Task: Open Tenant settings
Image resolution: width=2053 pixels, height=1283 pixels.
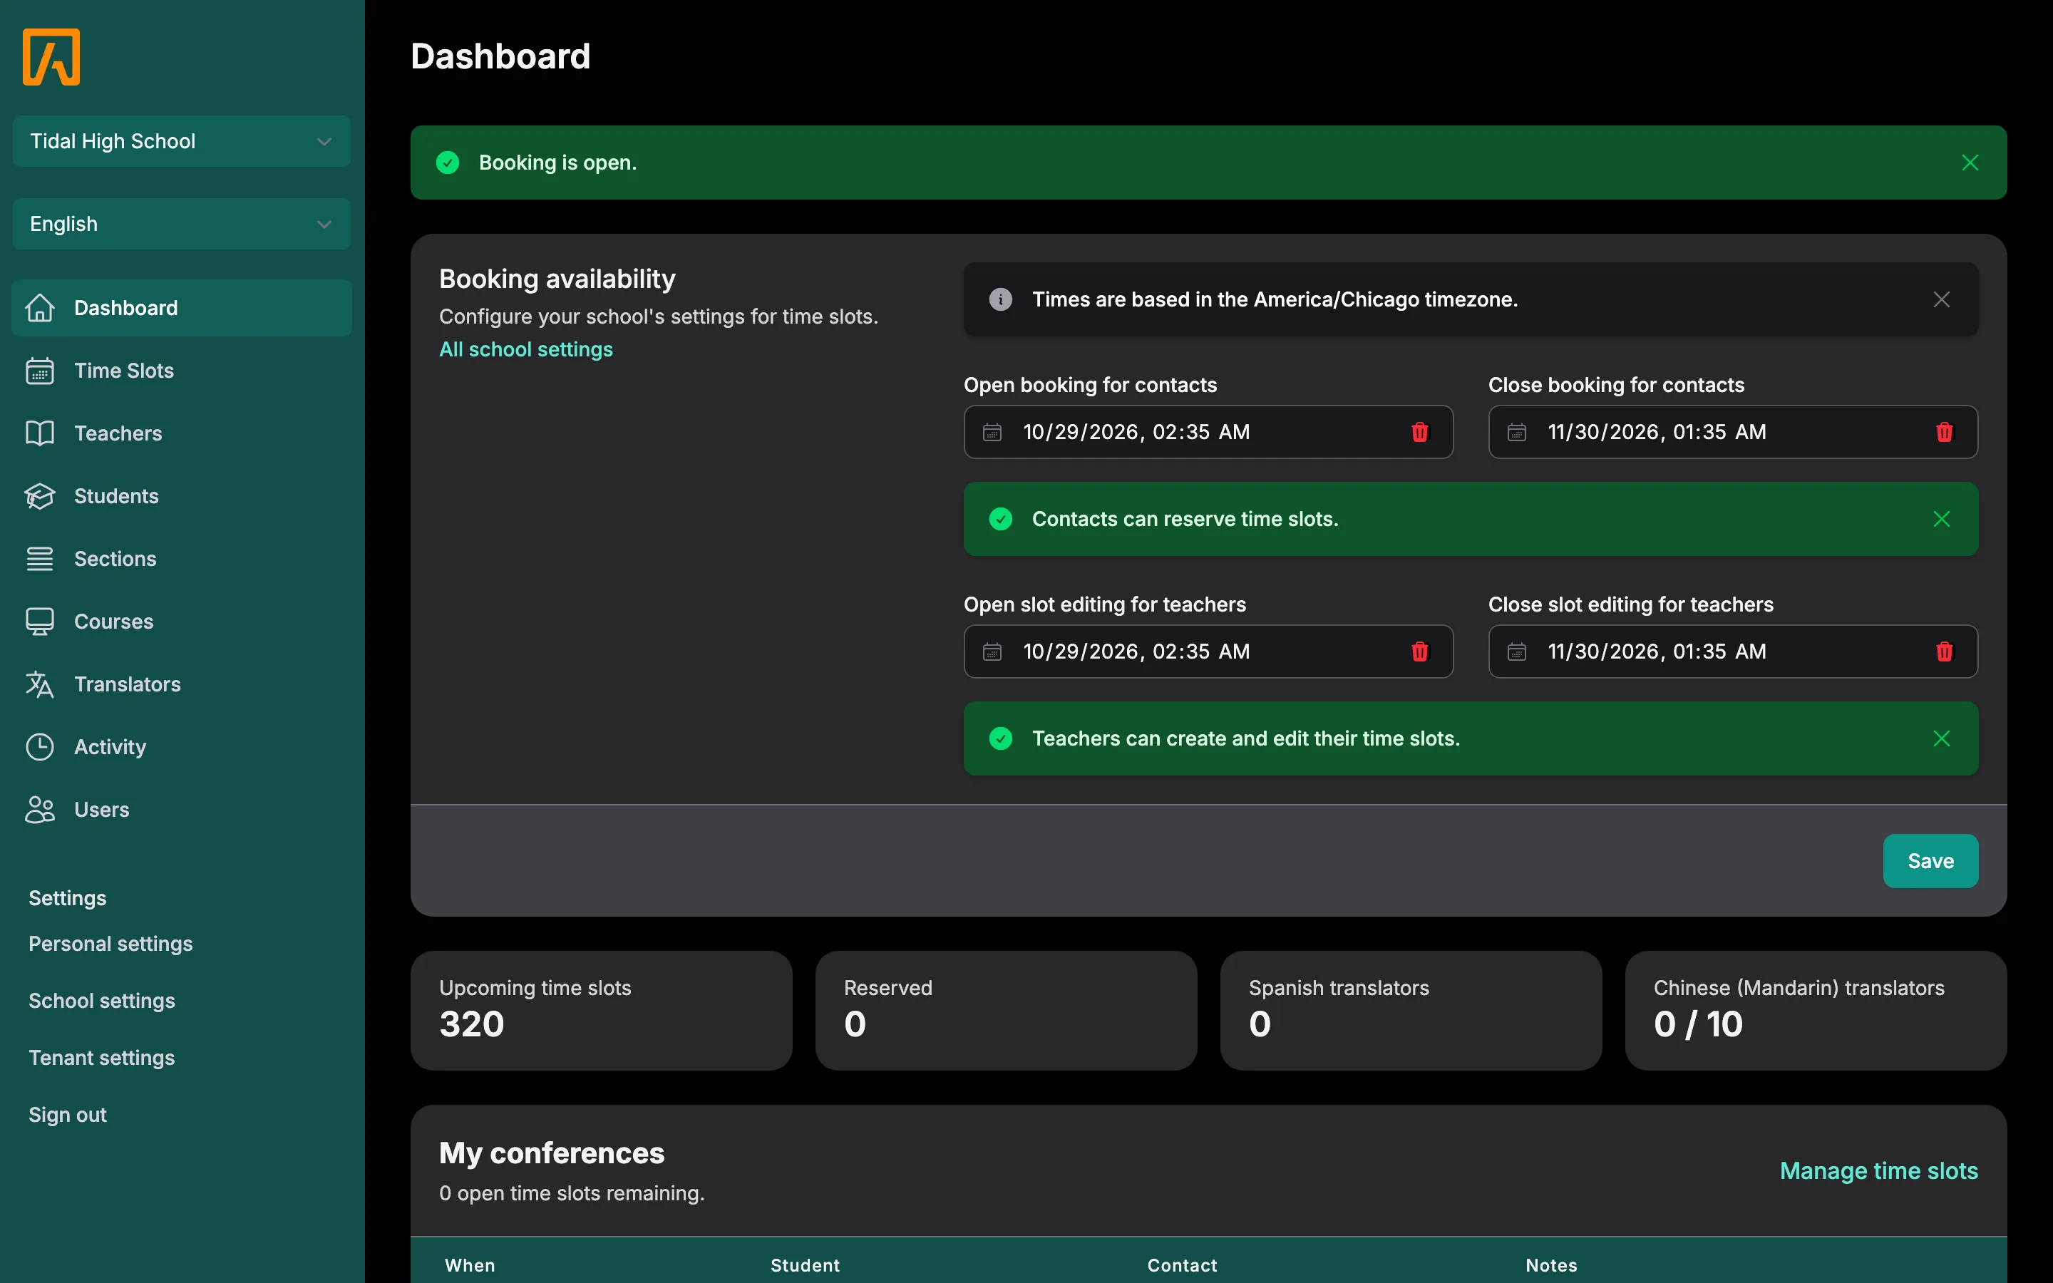Action: pos(102,1057)
